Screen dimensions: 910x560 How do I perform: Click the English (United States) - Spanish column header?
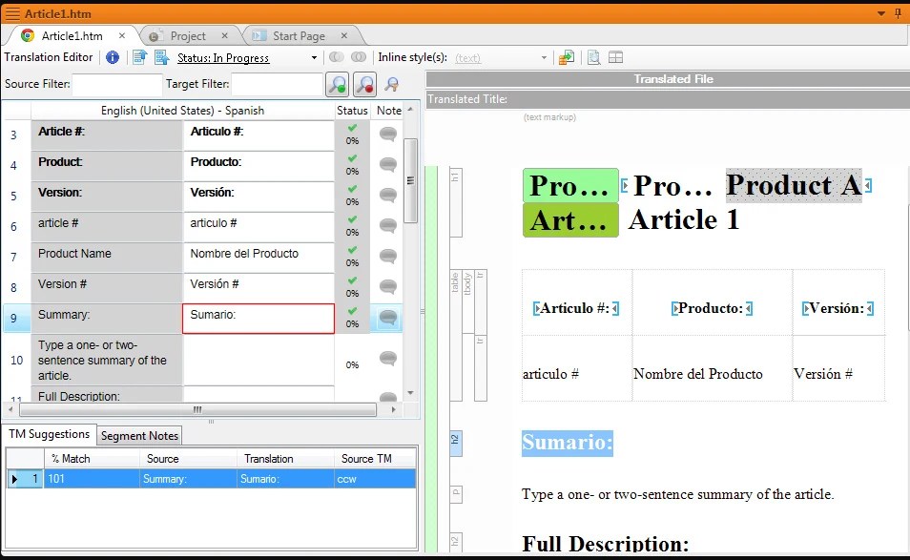click(182, 111)
